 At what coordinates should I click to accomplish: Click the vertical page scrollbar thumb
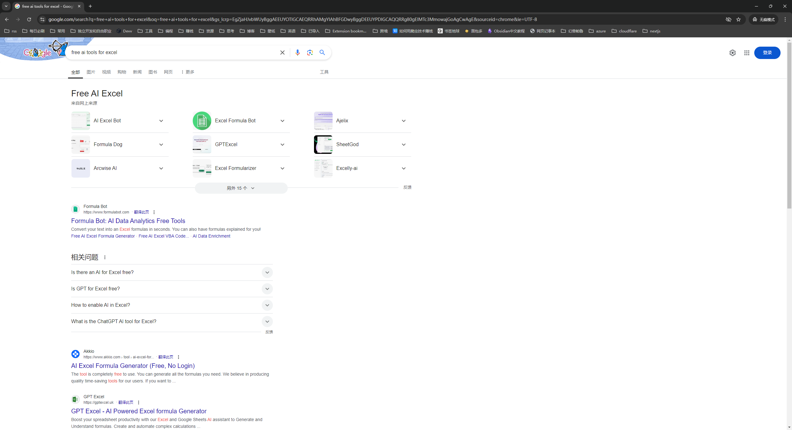789,125
